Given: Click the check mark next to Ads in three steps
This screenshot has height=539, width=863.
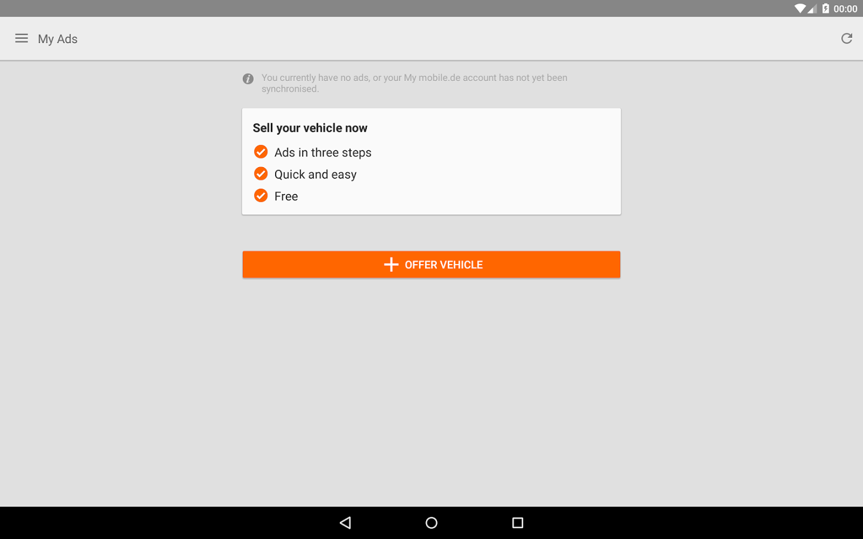Looking at the screenshot, I should 261,152.
